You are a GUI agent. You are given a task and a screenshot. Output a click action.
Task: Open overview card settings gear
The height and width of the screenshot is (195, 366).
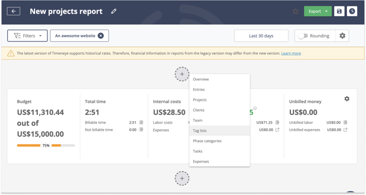(347, 99)
